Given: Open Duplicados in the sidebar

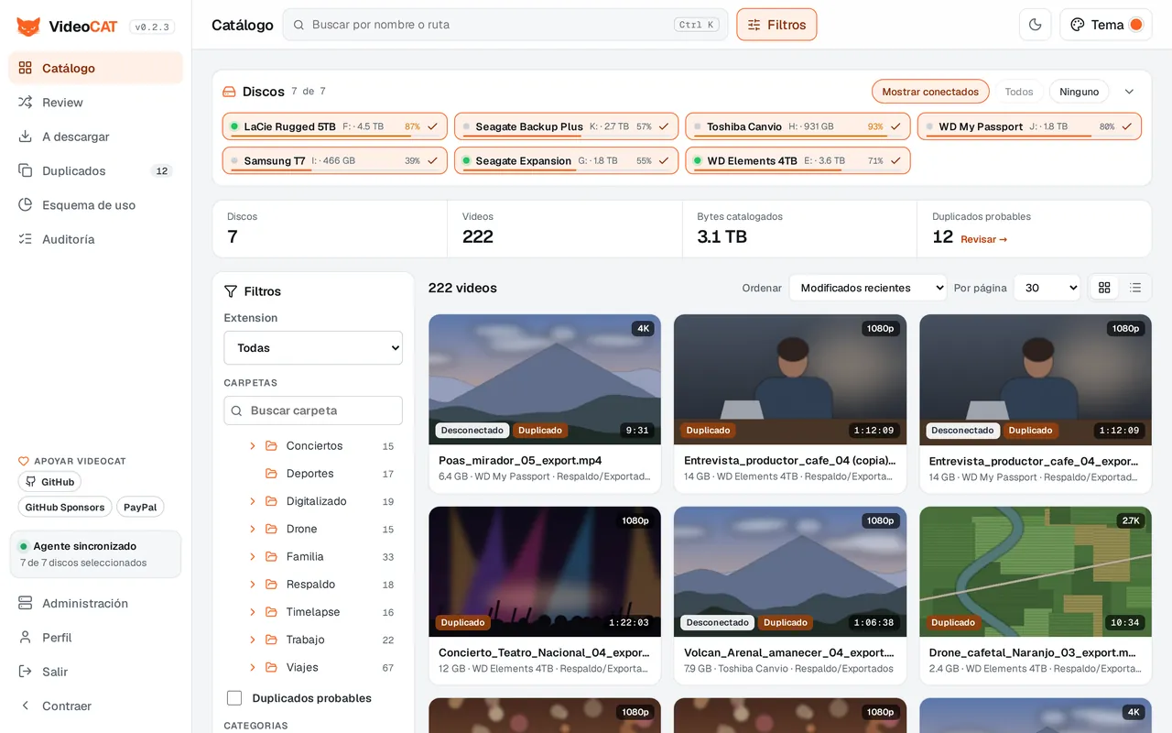Looking at the screenshot, I should (96, 170).
